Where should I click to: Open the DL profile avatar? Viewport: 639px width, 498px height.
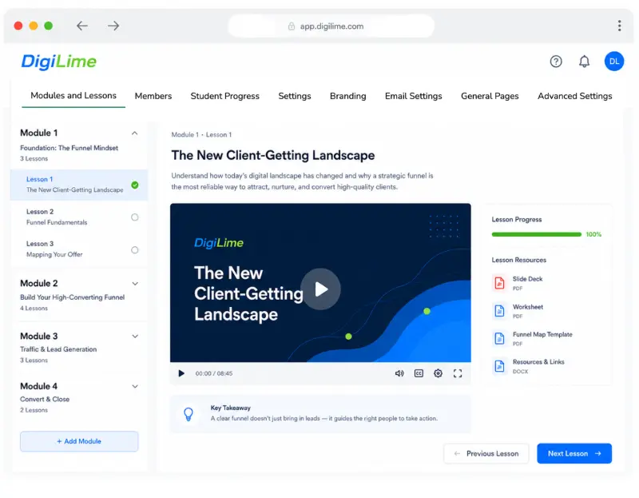613,62
